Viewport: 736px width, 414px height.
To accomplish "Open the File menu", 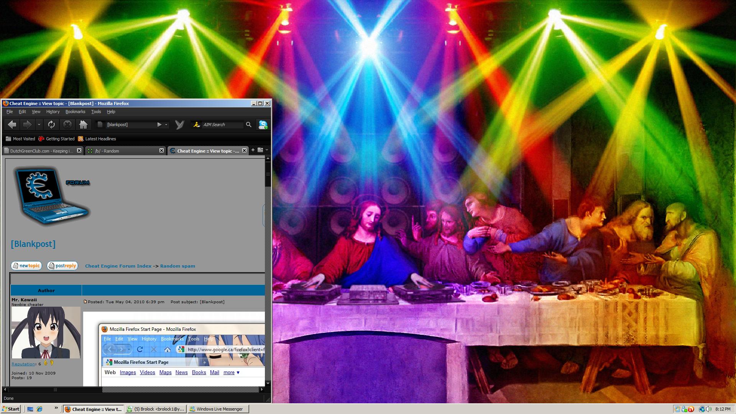I will 10,112.
